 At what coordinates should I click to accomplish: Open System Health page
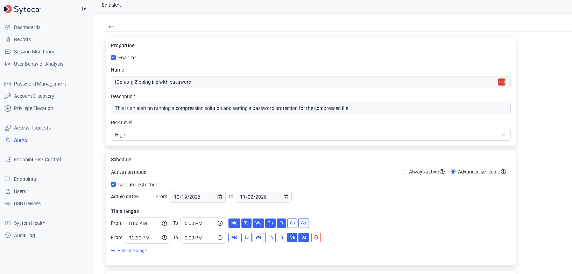click(30, 223)
